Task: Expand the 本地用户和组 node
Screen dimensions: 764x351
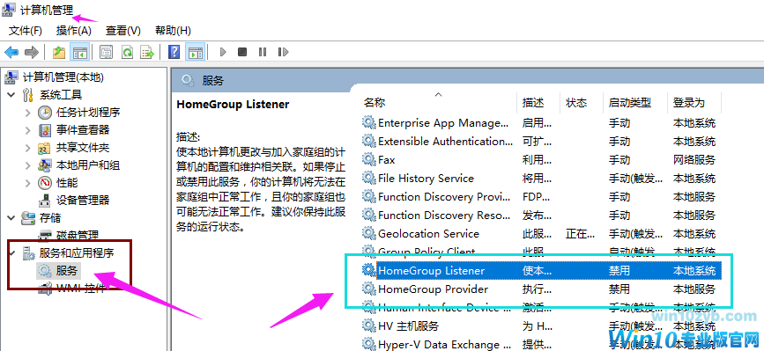Action: (x=28, y=165)
